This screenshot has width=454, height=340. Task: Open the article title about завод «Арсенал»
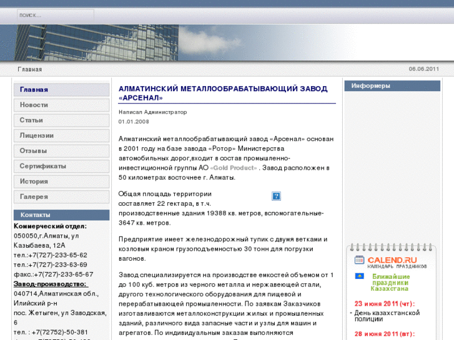pyautogui.click(x=223, y=93)
